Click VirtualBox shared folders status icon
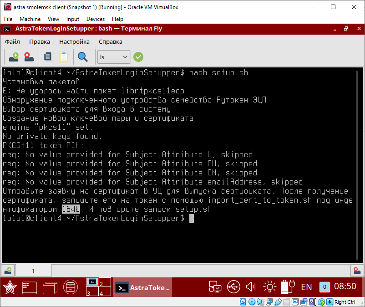 tap(286, 302)
